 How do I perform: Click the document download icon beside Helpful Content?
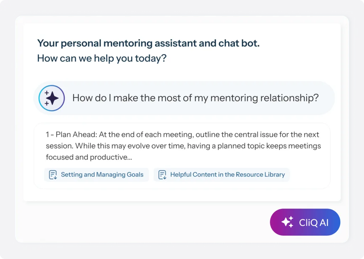[x=162, y=175]
